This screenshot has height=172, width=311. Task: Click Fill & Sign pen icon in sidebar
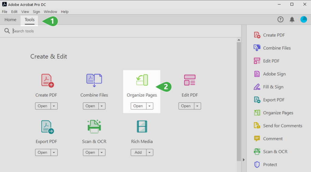[257, 87]
